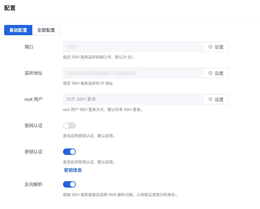The width and height of the screenshot is (260, 209).
Task: Click the hint 是否启用密钥认证
Action: [89, 162]
